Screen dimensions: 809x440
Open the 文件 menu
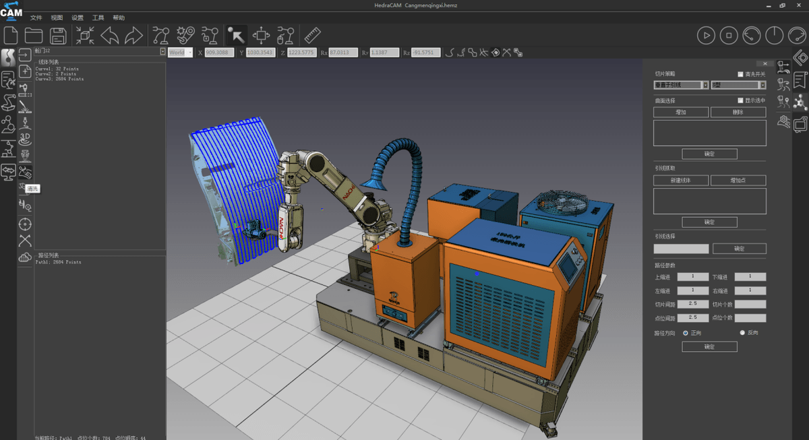(x=36, y=18)
